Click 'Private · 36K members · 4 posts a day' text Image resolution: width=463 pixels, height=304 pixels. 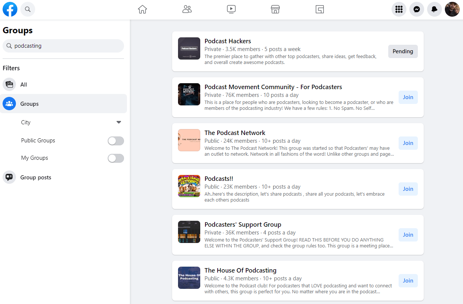(250, 233)
